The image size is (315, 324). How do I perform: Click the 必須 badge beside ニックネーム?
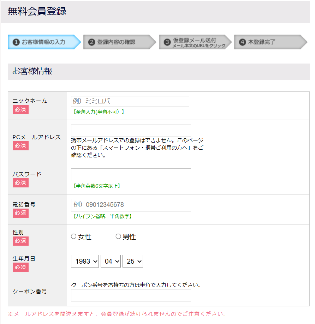[20, 109]
